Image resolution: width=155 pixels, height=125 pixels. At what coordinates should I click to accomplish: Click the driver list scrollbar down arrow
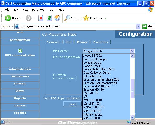pos(132,117)
